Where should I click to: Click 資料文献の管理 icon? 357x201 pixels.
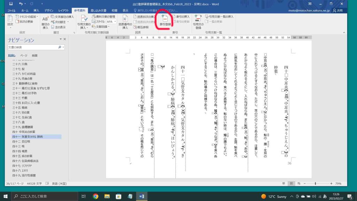(x=93, y=17)
